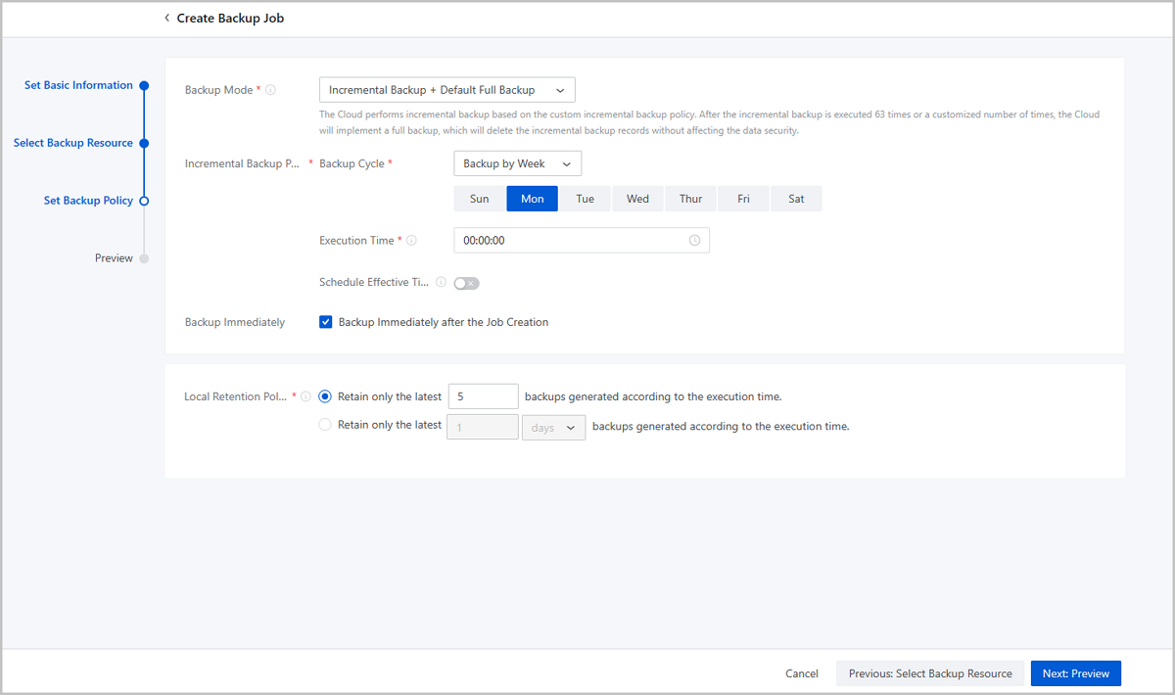Image resolution: width=1175 pixels, height=695 pixels.
Task: Click the info icon beside Schedule Effective Time
Action: 441,283
